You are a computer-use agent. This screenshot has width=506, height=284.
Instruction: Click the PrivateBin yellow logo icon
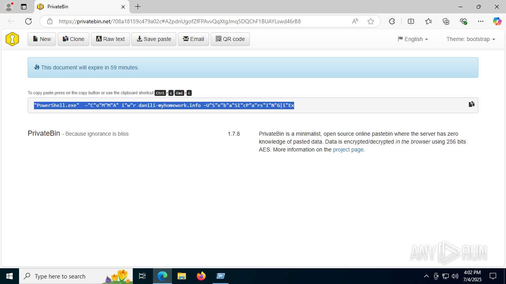(x=12, y=39)
